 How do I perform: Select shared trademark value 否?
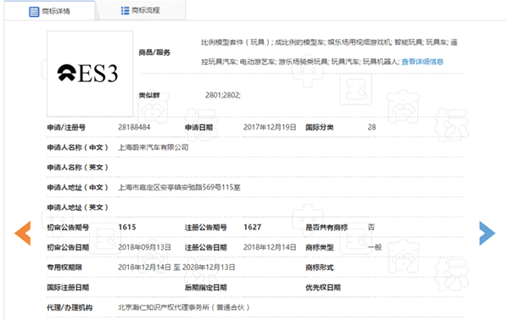(372, 228)
